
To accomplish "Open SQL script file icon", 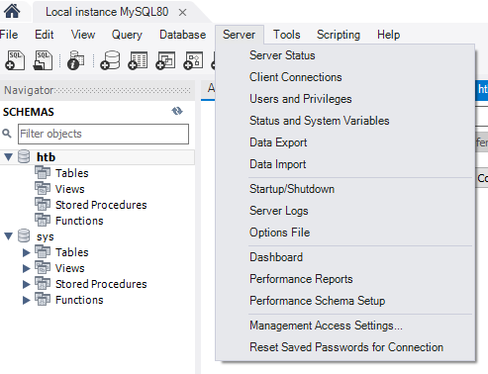I will [43, 60].
